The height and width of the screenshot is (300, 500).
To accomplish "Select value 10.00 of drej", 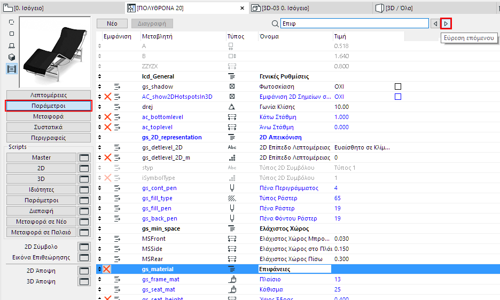I will click(341, 107).
